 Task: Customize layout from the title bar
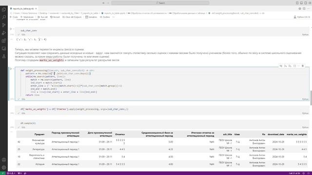tap(310, 3)
